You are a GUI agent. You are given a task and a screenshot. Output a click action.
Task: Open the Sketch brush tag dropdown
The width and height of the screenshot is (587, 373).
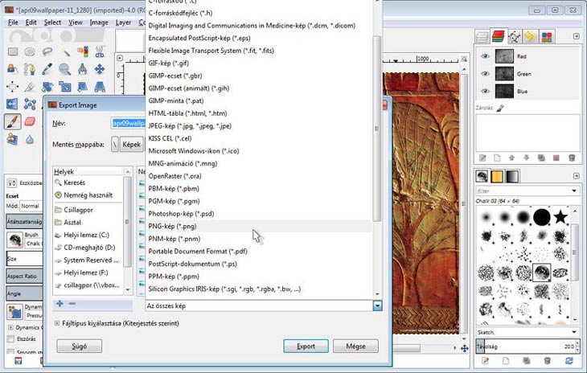point(573,331)
